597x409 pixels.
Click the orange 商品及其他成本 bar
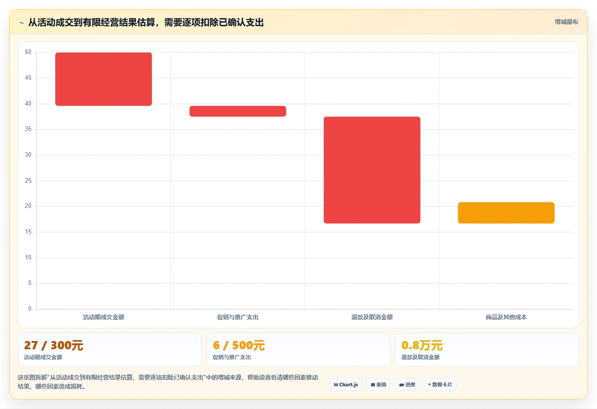pos(506,213)
